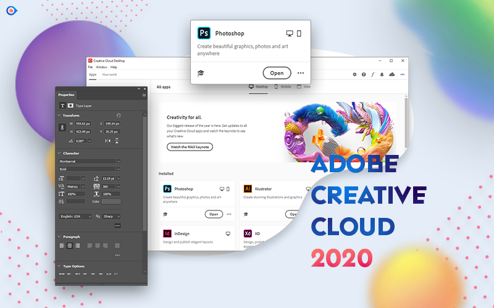
Task: Open tutorials icon on the installed Photoshop card
Action: [x=165, y=214]
